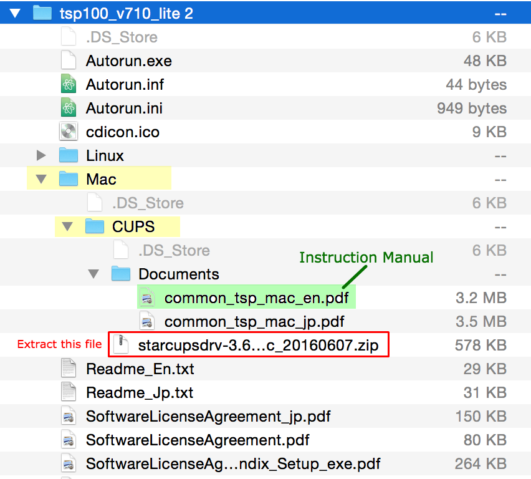Collapse the Documents folder

pyautogui.click(x=93, y=274)
